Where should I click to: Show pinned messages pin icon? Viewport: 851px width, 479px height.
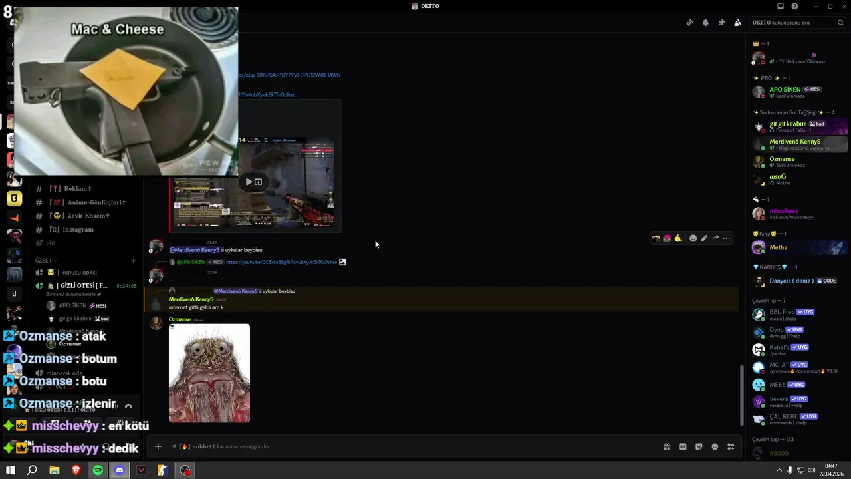coord(721,23)
